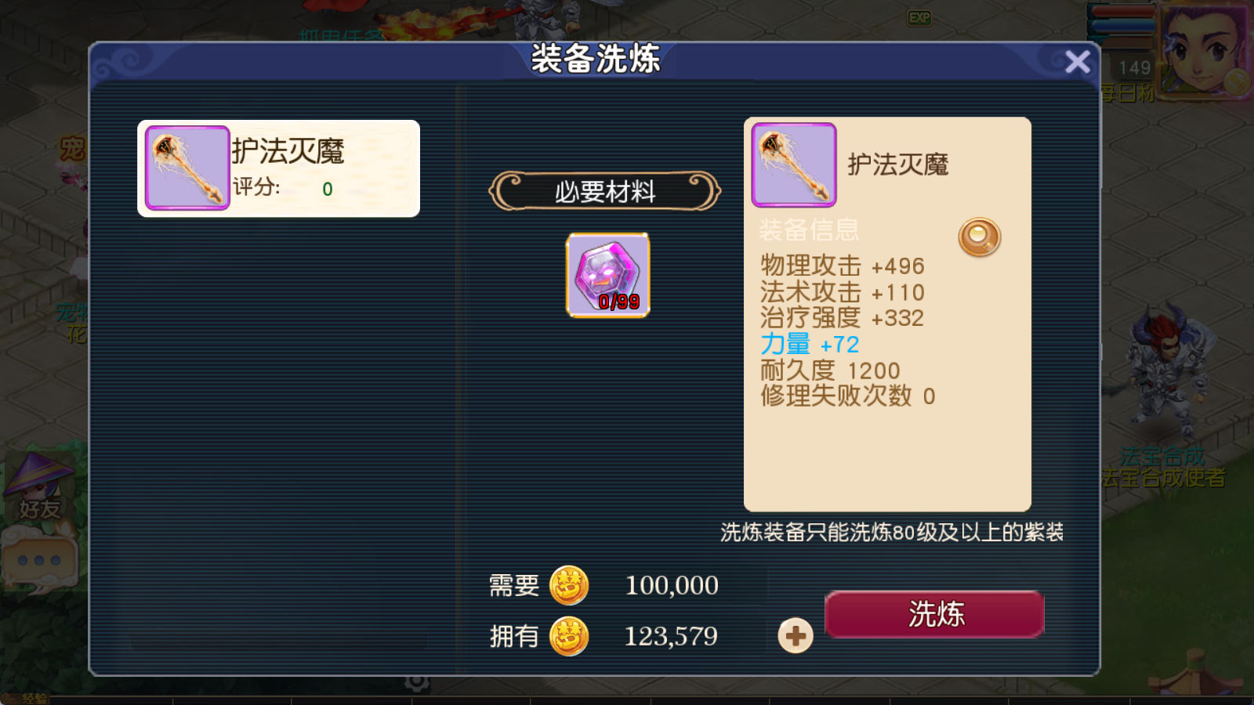Tap the owned coins amount 123,579
Image resolution: width=1254 pixels, height=705 pixels.
(x=671, y=636)
